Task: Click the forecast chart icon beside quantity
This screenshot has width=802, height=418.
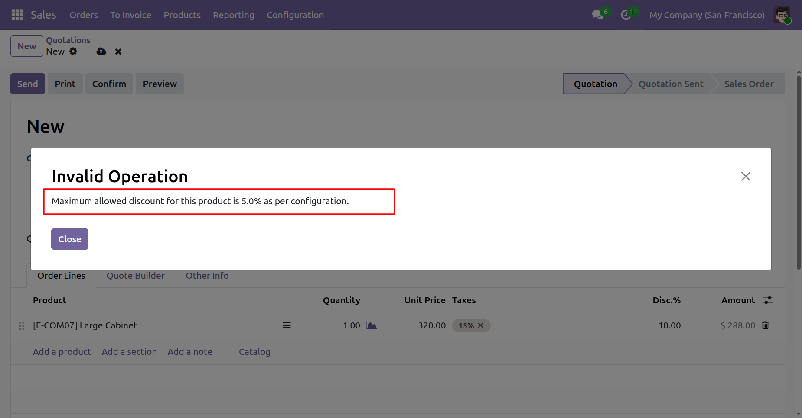Action: (372, 325)
